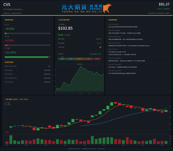Click the analyst count 26
This screenshot has height=151, width=173.
100,47
